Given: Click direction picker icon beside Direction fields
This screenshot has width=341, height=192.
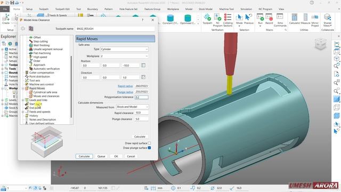Looking at the screenshot, I should point(143,77).
